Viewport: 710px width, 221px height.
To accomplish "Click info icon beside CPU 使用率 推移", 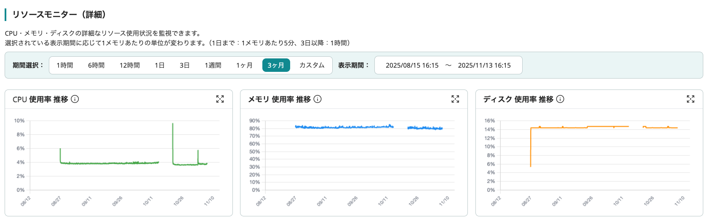I will (75, 99).
